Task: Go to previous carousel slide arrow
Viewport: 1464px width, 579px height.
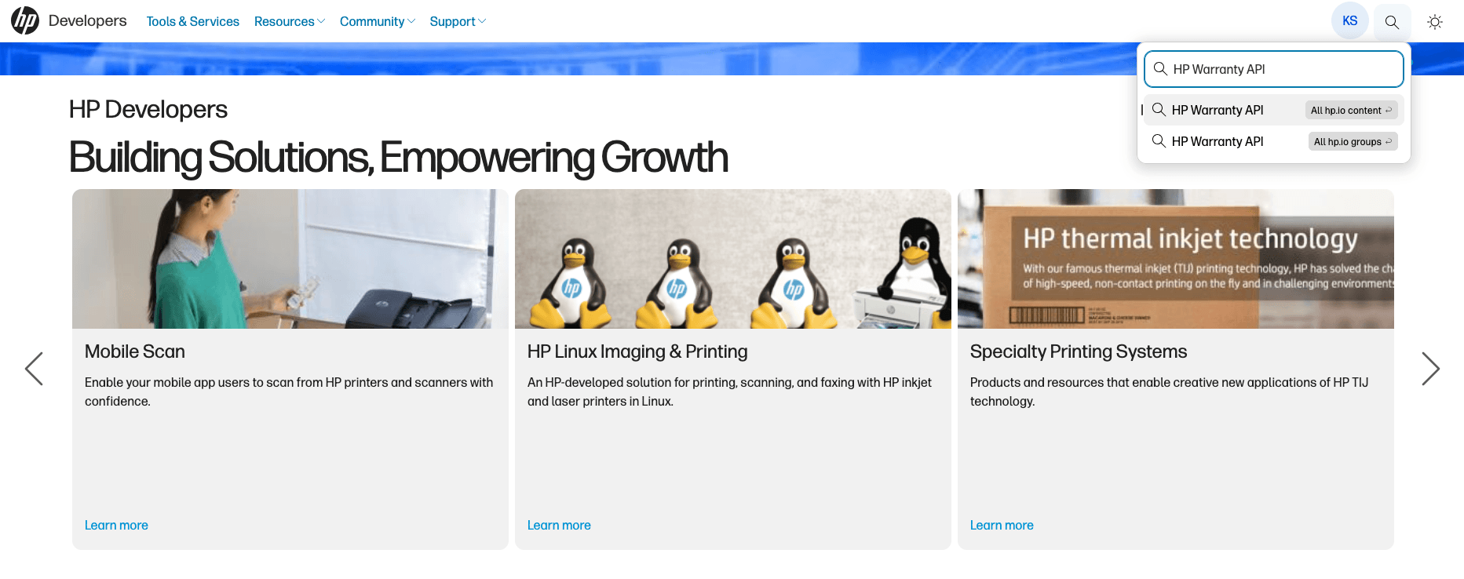Action: (34, 369)
